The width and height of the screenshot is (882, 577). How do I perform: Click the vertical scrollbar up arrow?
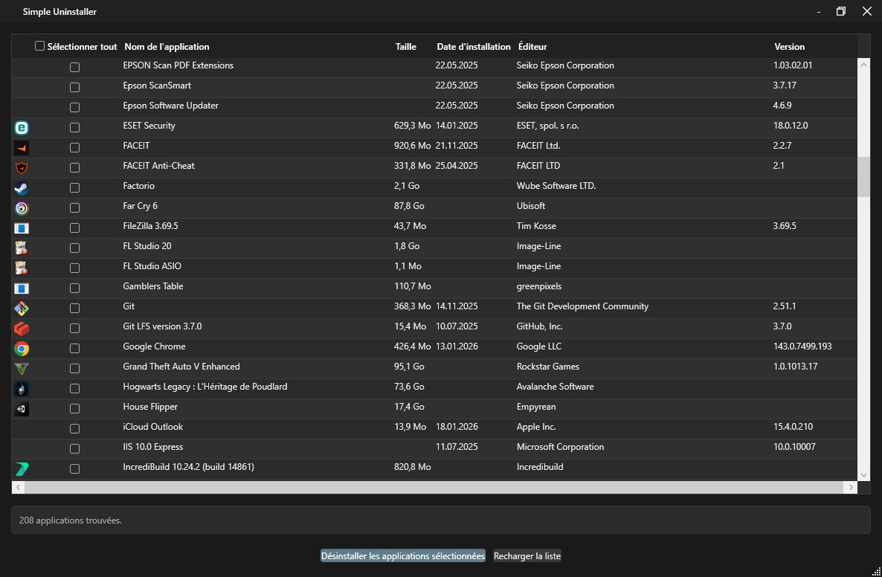coord(863,65)
